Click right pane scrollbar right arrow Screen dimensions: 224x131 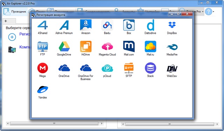pos(217,124)
